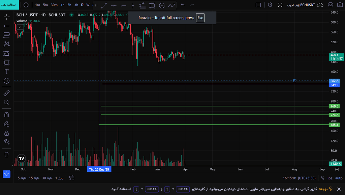Toggle lock all drawings
The width and height of the screenshot is (345, 195).
[7, 133]
